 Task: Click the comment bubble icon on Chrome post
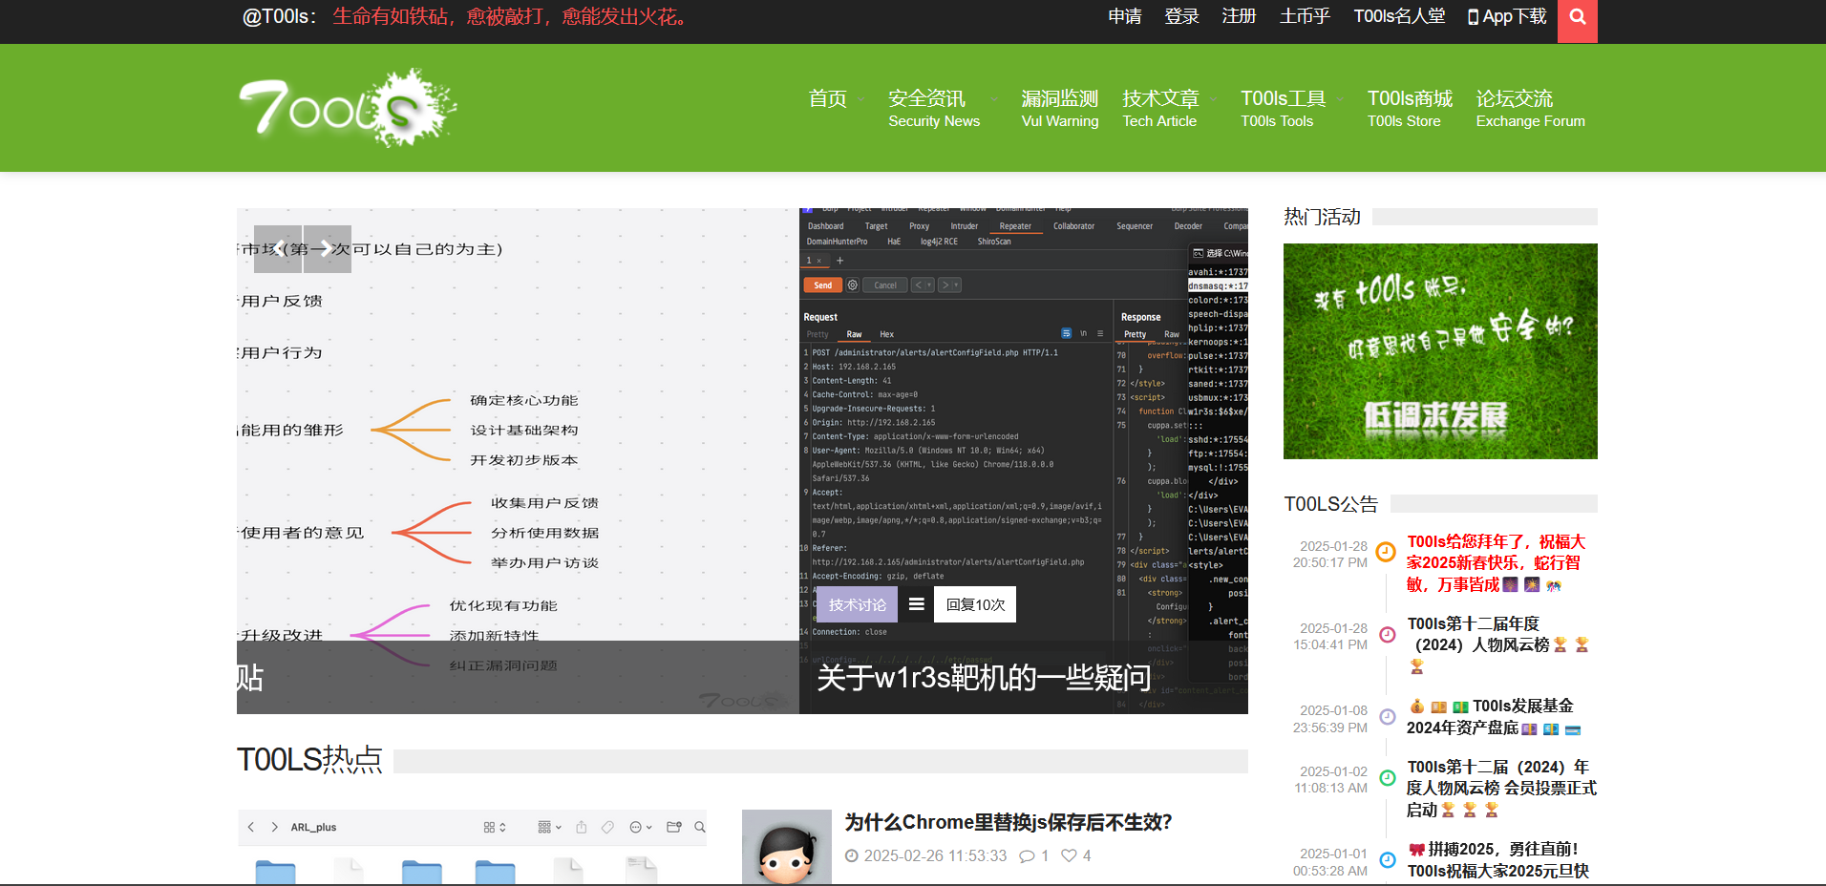point(1027,855)
